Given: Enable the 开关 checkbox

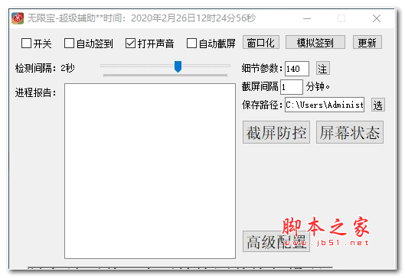Looking at the screenshot, I should [x=26, y=44].
